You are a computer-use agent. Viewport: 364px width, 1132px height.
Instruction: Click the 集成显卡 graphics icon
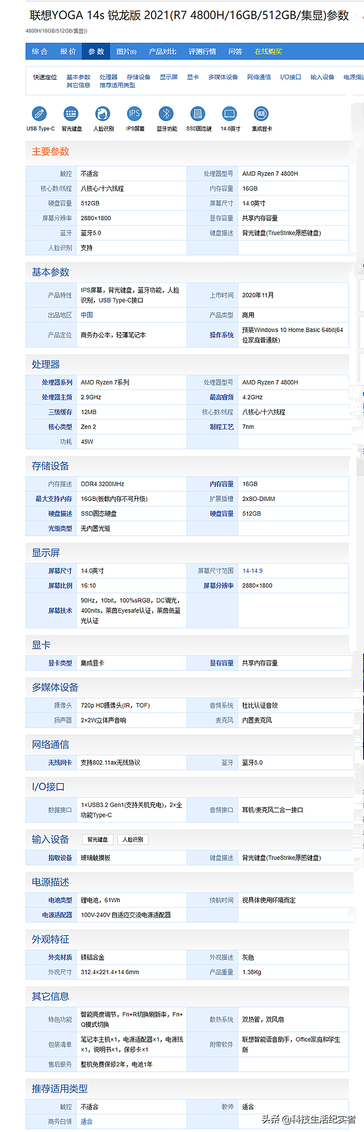[x=261, y=114]
